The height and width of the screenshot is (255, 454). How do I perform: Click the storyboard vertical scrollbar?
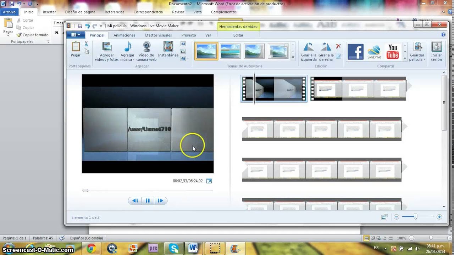(444, 103)
